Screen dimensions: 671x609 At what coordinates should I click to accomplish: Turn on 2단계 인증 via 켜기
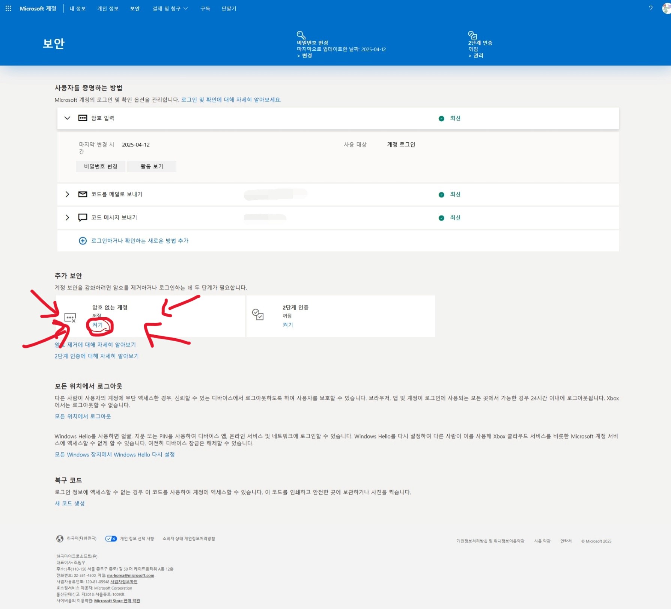[x=288, y=325]
